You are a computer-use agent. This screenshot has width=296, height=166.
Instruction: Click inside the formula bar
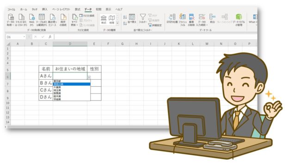click(x=156, y=37)
